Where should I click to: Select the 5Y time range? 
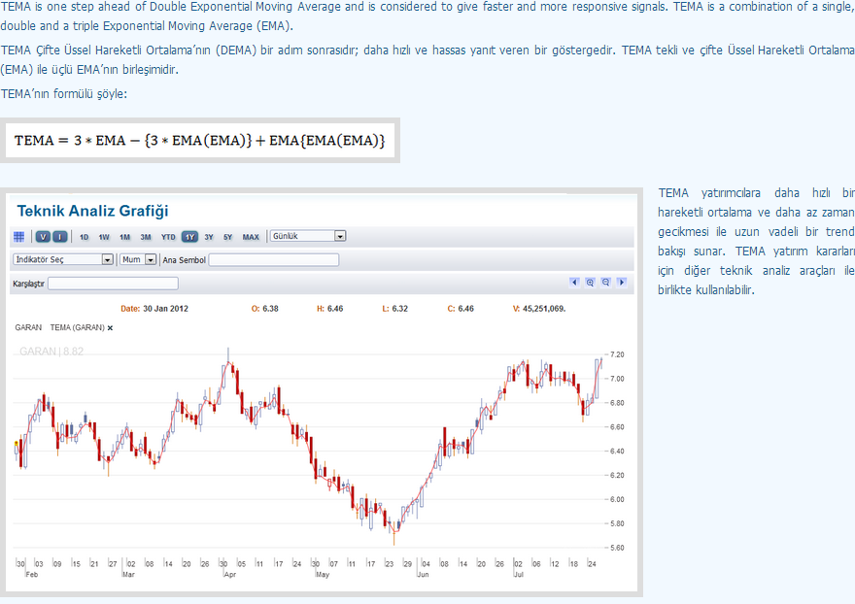tap(228, 237)
